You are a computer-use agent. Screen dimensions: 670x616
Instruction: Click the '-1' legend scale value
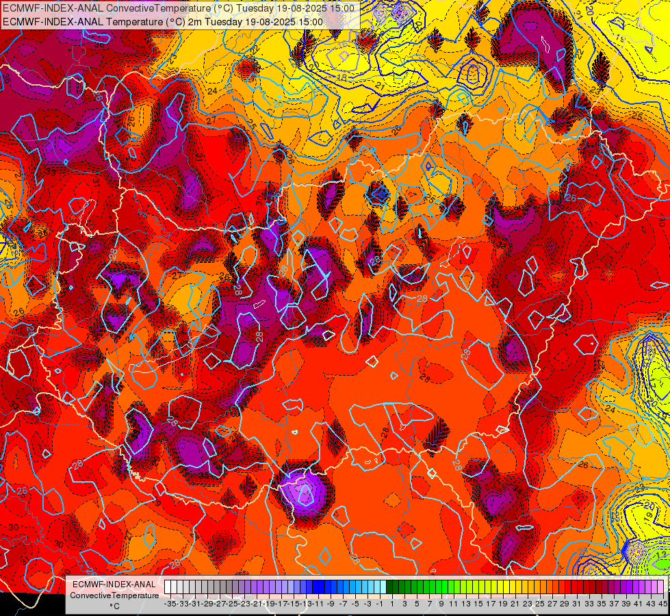(x=380, y=604)
